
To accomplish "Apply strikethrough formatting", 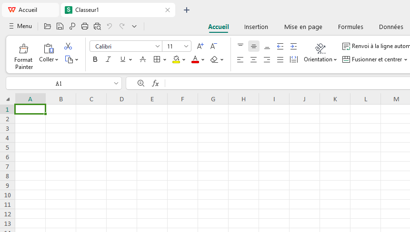I will click(143, 59).
